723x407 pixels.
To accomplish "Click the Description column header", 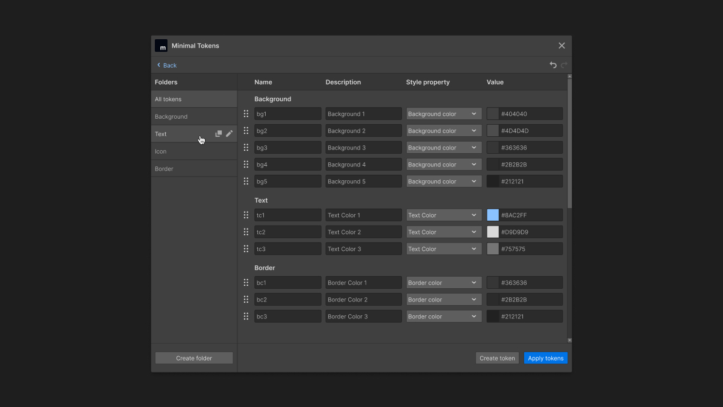I will (343, 82).
